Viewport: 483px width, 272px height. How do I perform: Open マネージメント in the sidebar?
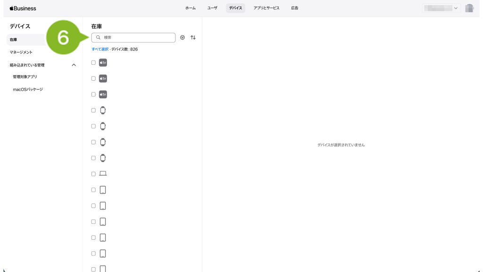click(21, 52)
